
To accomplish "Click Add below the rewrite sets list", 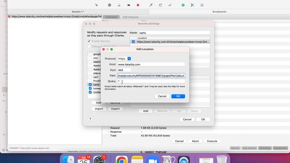I will coord(98,103).
